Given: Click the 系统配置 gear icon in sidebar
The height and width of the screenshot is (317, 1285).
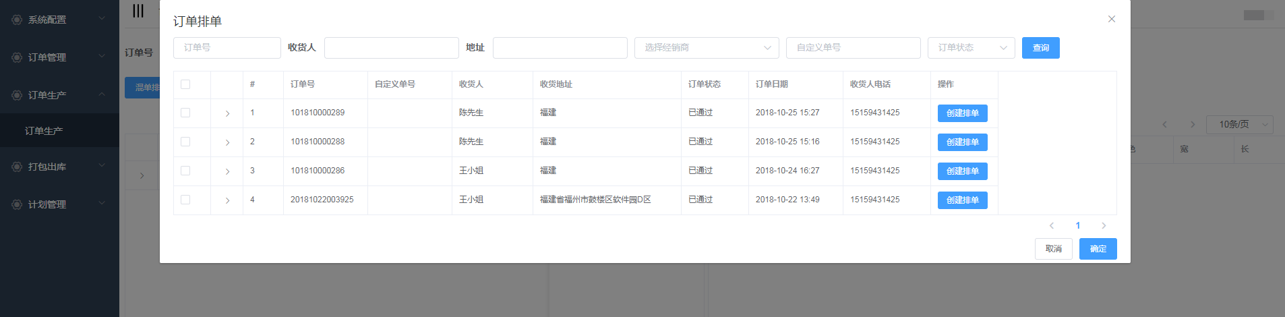Looking at the screenshot, I should point(17,20).
